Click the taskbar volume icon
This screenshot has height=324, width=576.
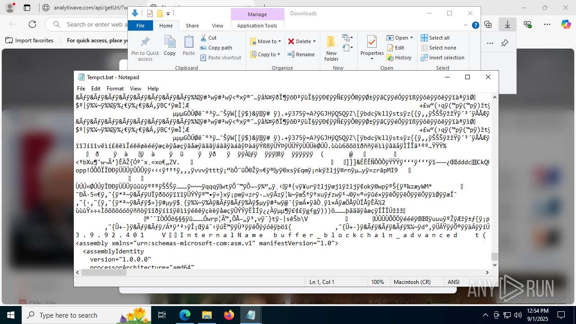[x=517, y=315]
